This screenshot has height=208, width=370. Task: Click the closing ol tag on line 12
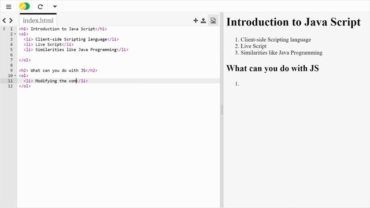(x=25, y=86)
